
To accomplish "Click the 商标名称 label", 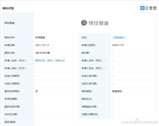I will [x=10, y=37].
